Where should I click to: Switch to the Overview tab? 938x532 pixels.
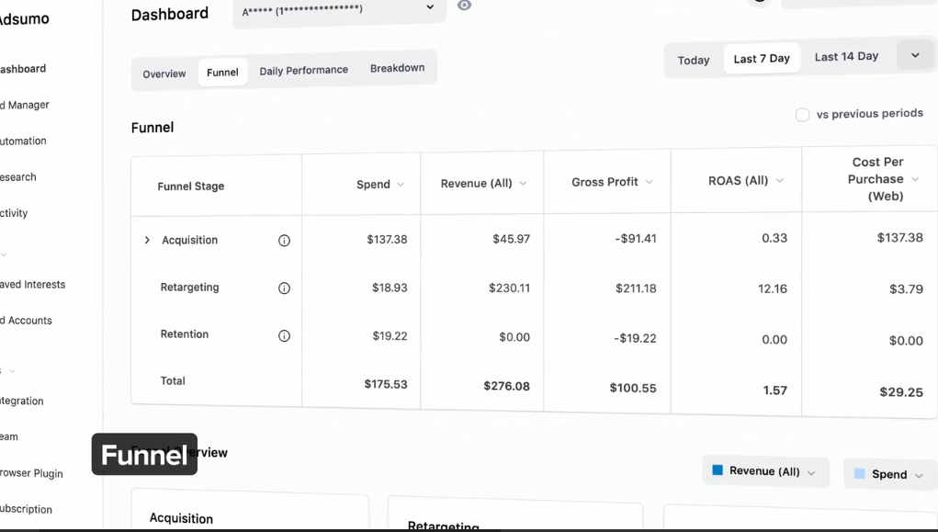(164, 74)
